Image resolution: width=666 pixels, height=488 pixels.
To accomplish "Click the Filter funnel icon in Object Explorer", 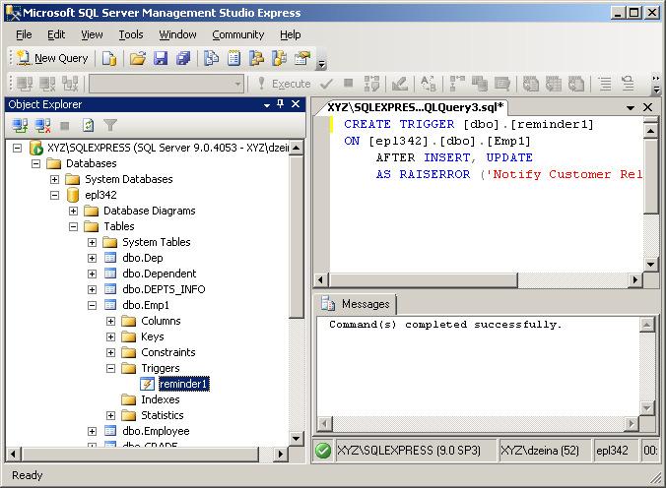I will pos(110,125).
